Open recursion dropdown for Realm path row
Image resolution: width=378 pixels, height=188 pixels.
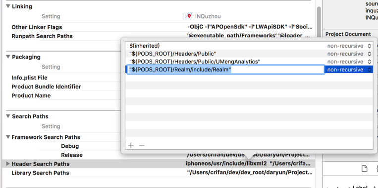pos(369,69)
